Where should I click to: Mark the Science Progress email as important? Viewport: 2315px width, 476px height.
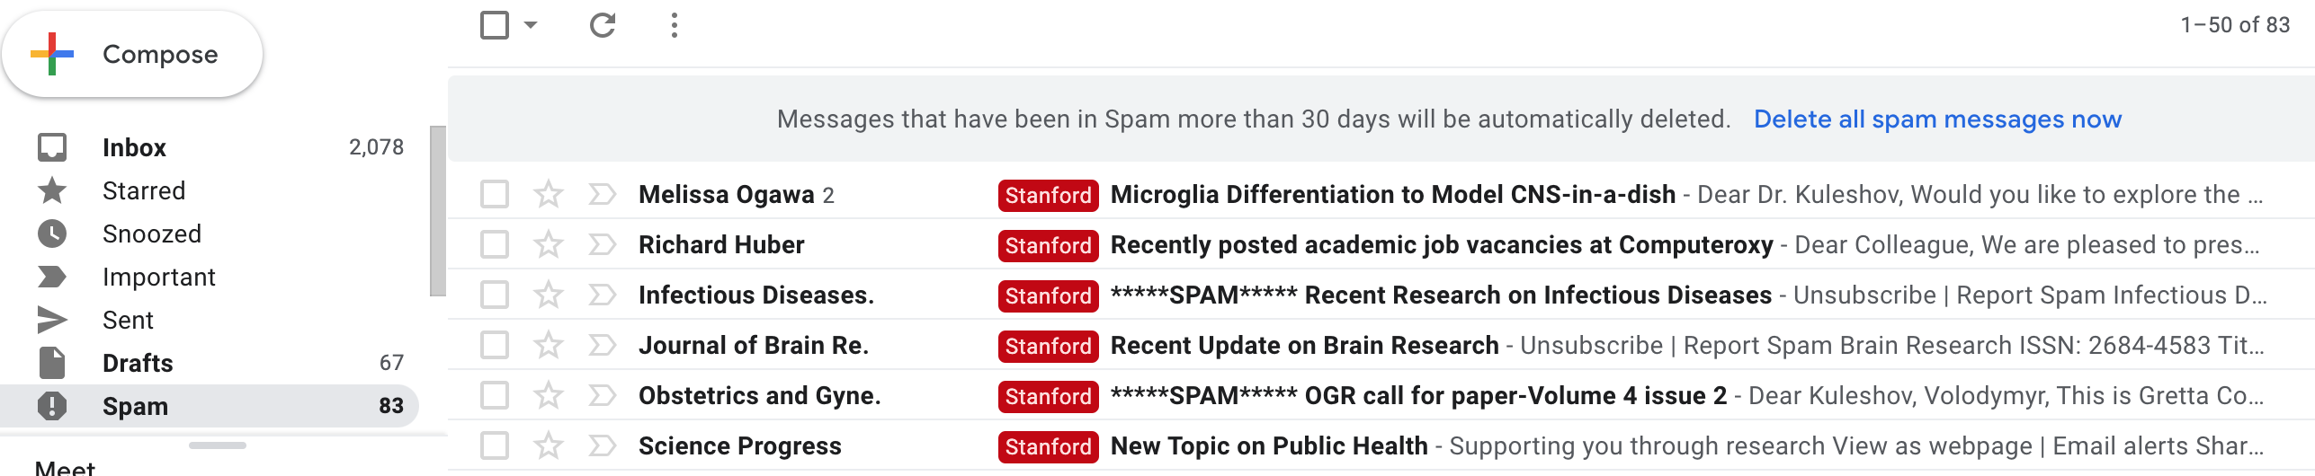602,445
